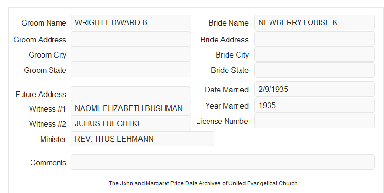Viewport: 384px width, 193px height.
Task: Click the Witness #2 Julius Luechtke field
Action: [x=131, y=123]
